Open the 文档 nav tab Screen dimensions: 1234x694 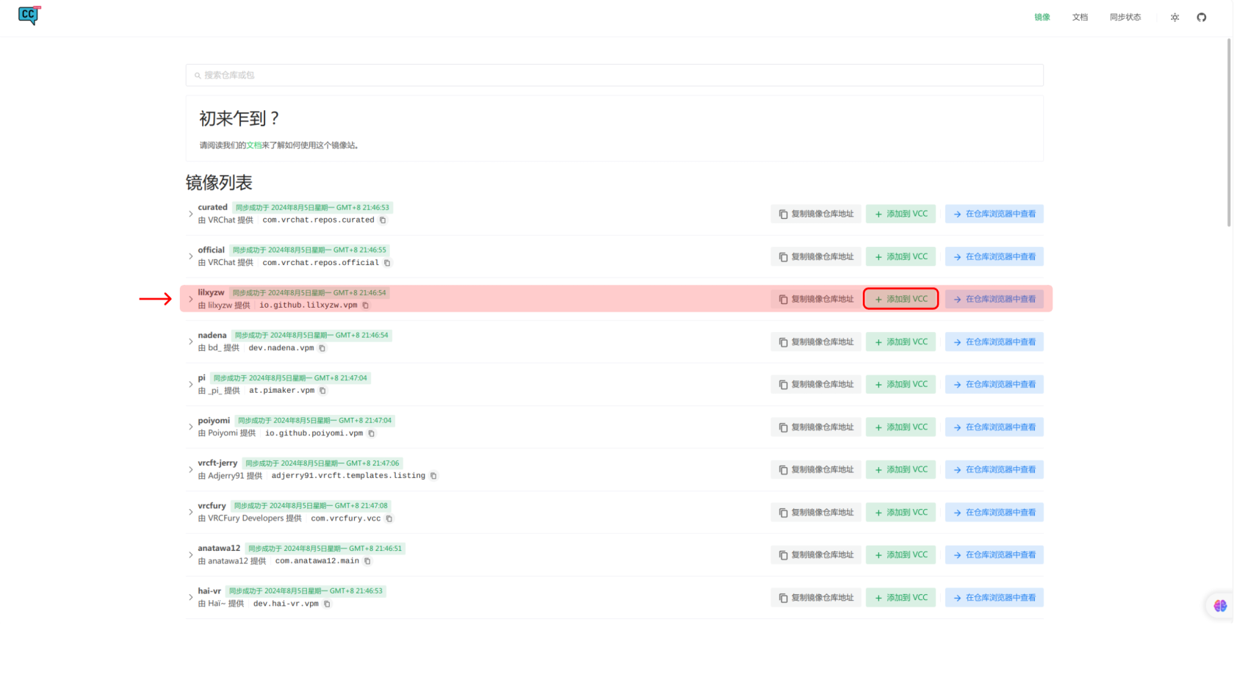click(1080, 17)
